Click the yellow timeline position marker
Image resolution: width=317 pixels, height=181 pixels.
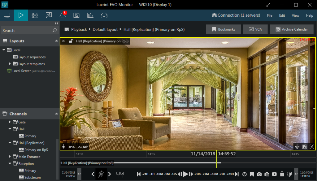coord(216,159)
